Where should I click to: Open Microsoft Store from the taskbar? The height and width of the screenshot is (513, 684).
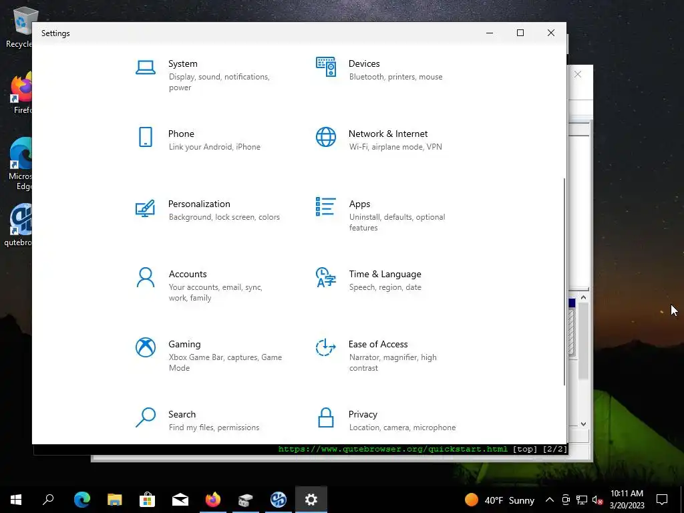click(148, 500)
